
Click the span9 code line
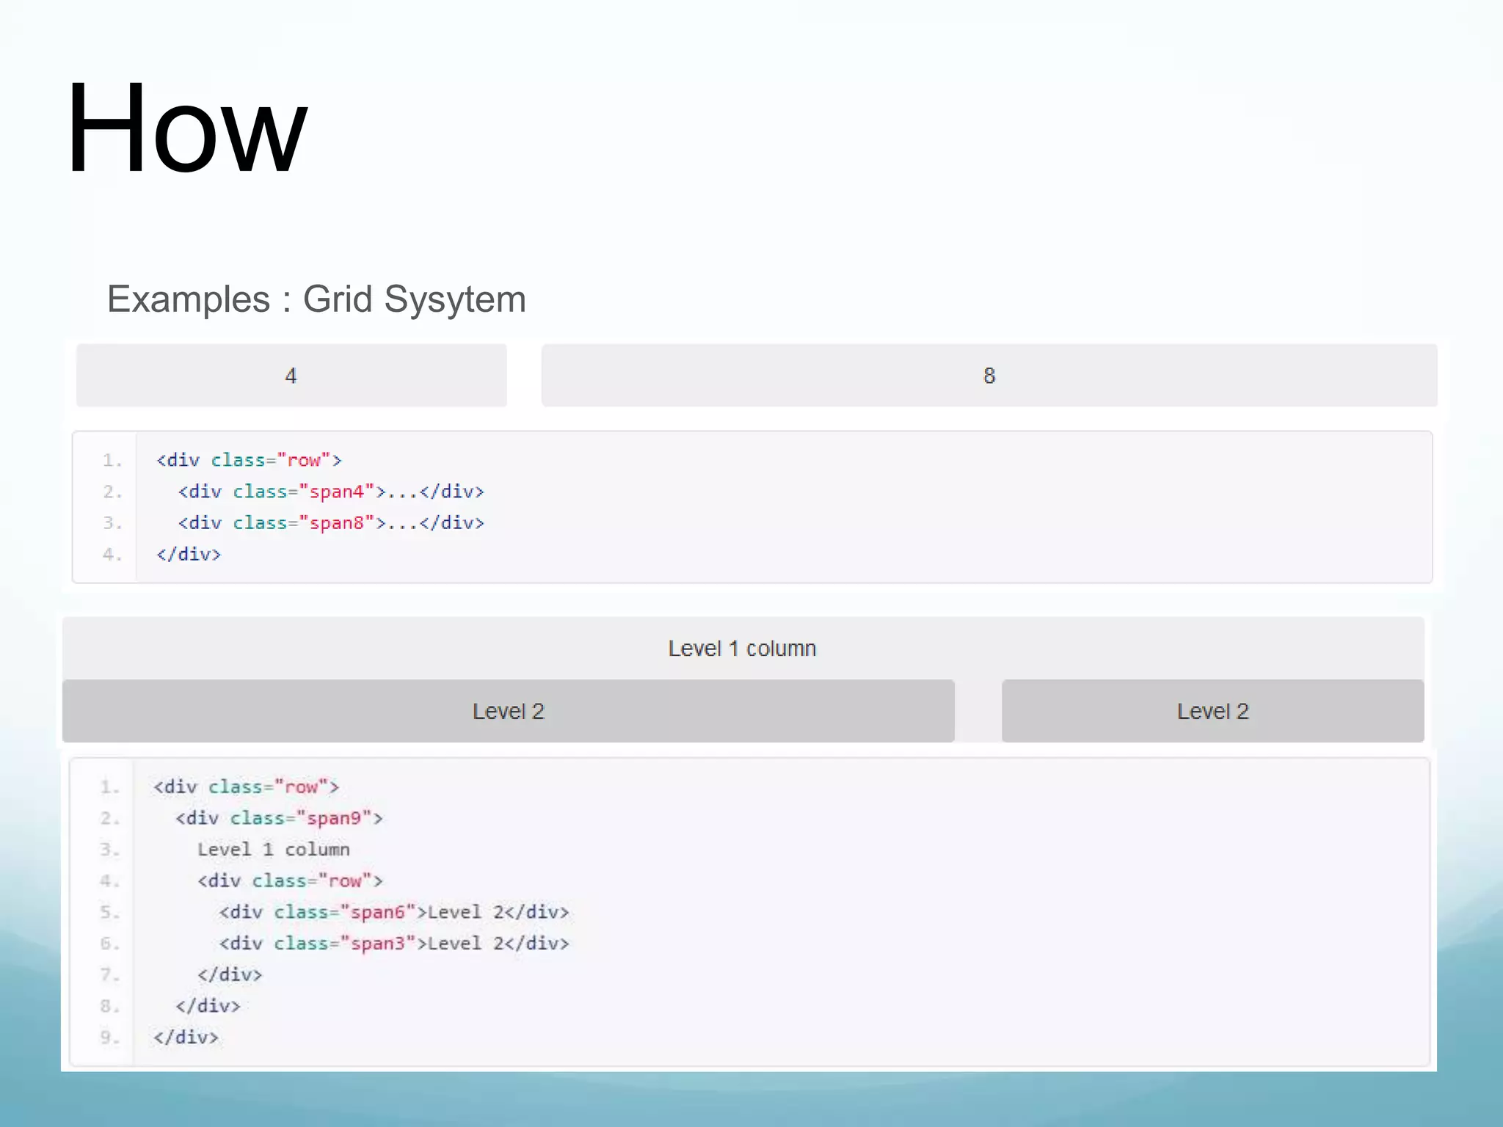click(x=279, y=818)
